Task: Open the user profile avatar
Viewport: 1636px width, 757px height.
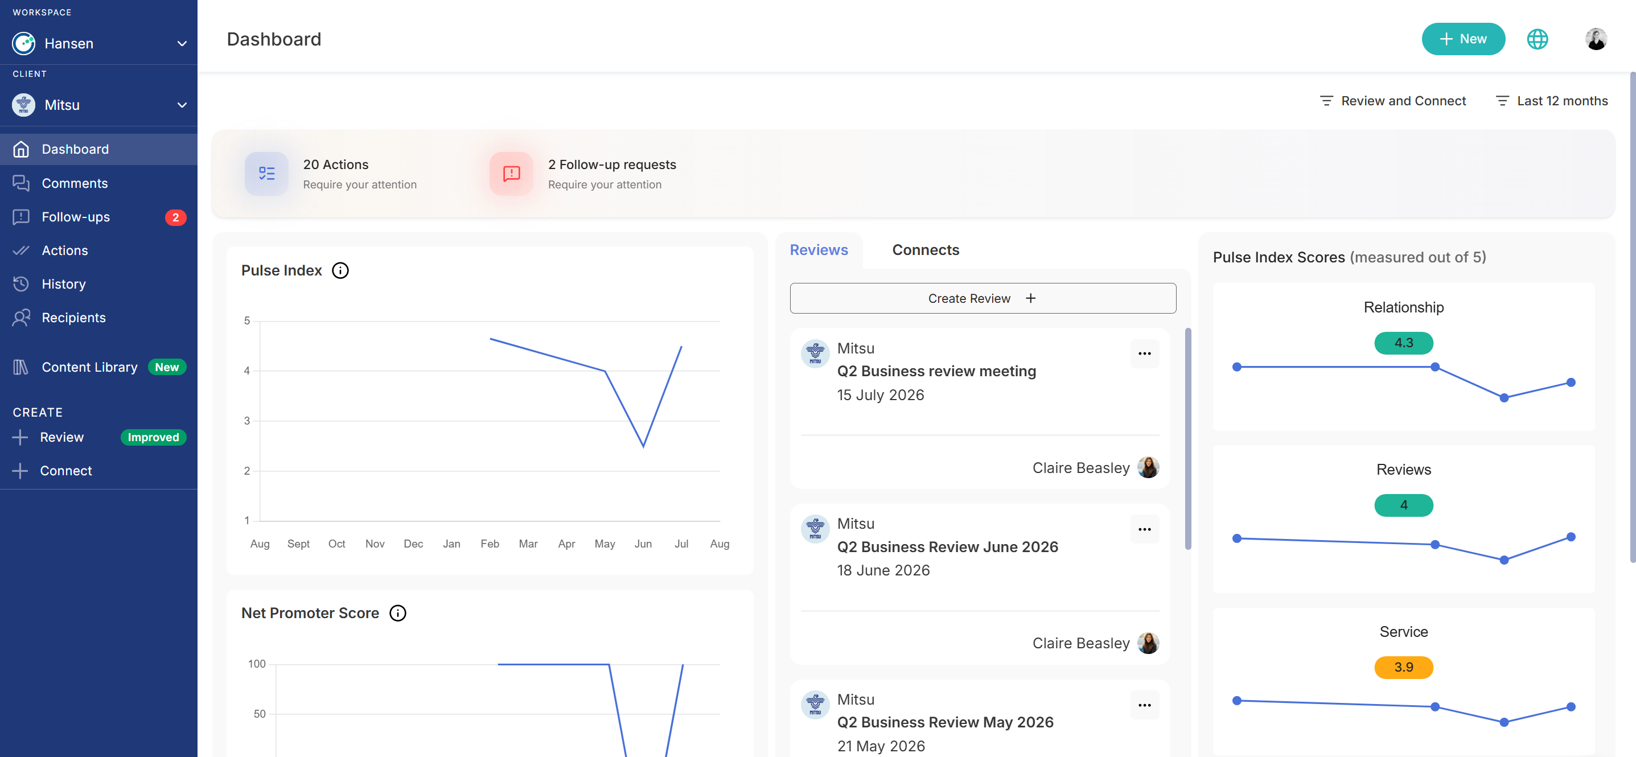Action: tap(1596, 39)
